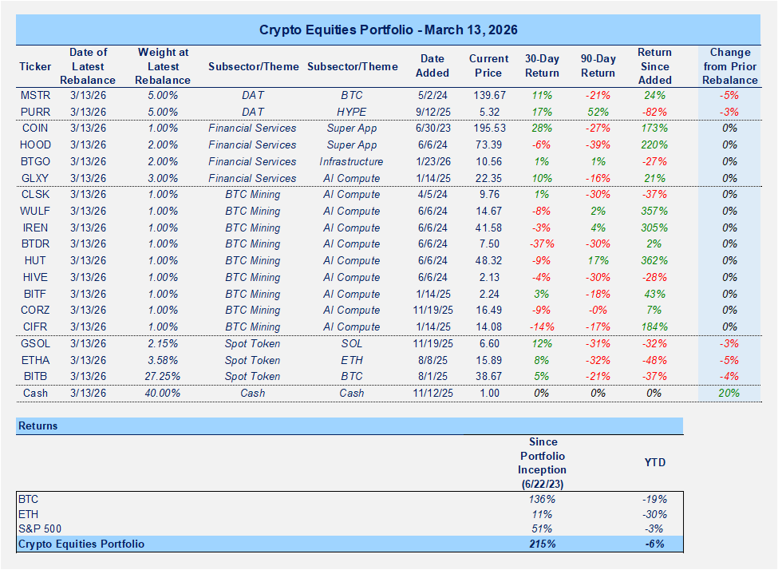The width and height of the screenshot is (778, 570).
Task: Select CORZ date added 11/19/25
Action: [432, 311]
